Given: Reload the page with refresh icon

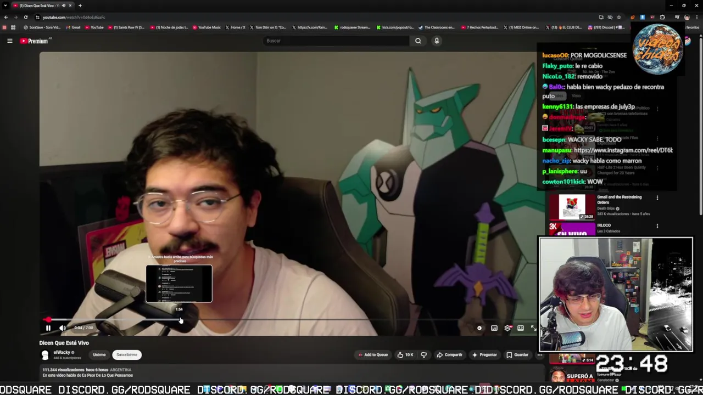Looking at the screenshot, I should coord(25,17).
